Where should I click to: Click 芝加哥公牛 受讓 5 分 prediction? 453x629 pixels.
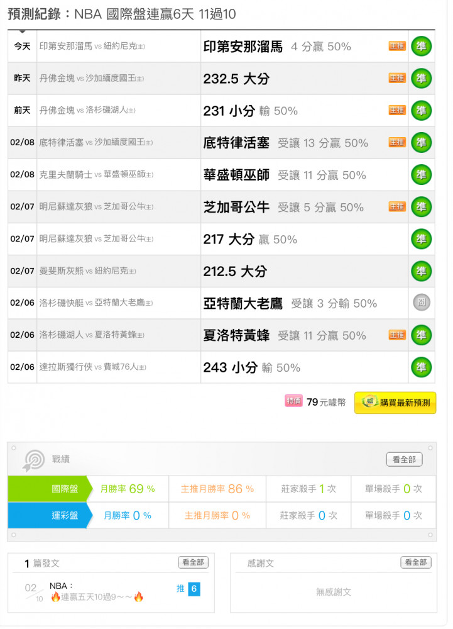283,207
